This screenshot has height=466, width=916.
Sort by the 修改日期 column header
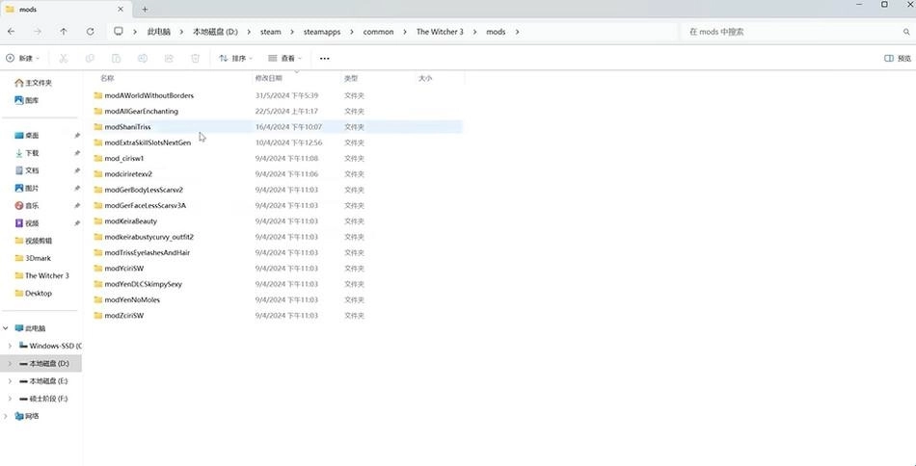(x=268, y=78)
